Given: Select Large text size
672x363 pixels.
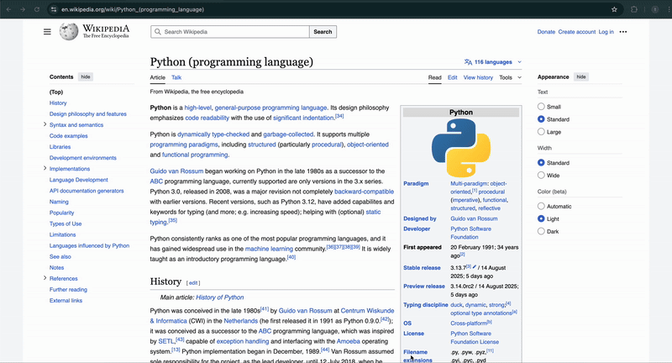Looking at the screenshot, I should click(541, 132).
